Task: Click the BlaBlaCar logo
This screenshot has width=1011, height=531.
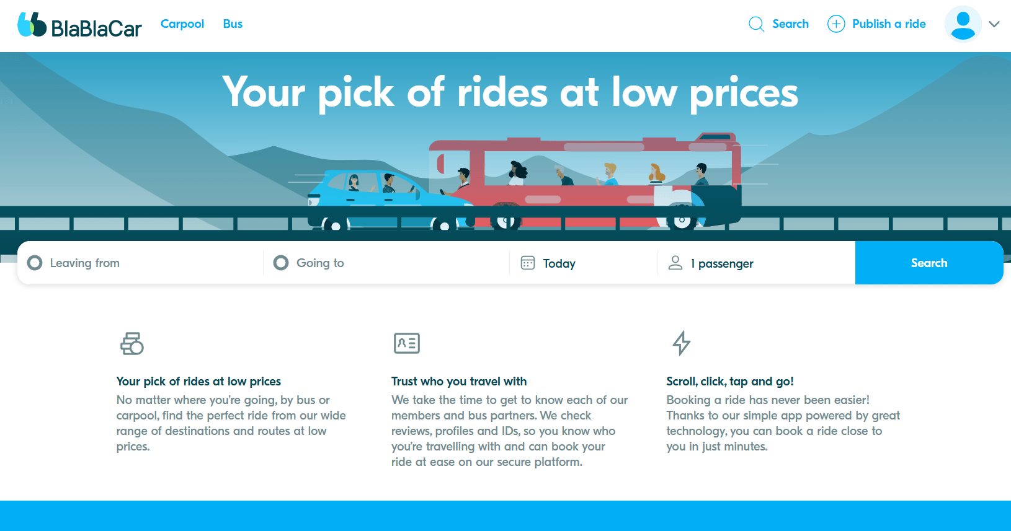Action: 79,25
